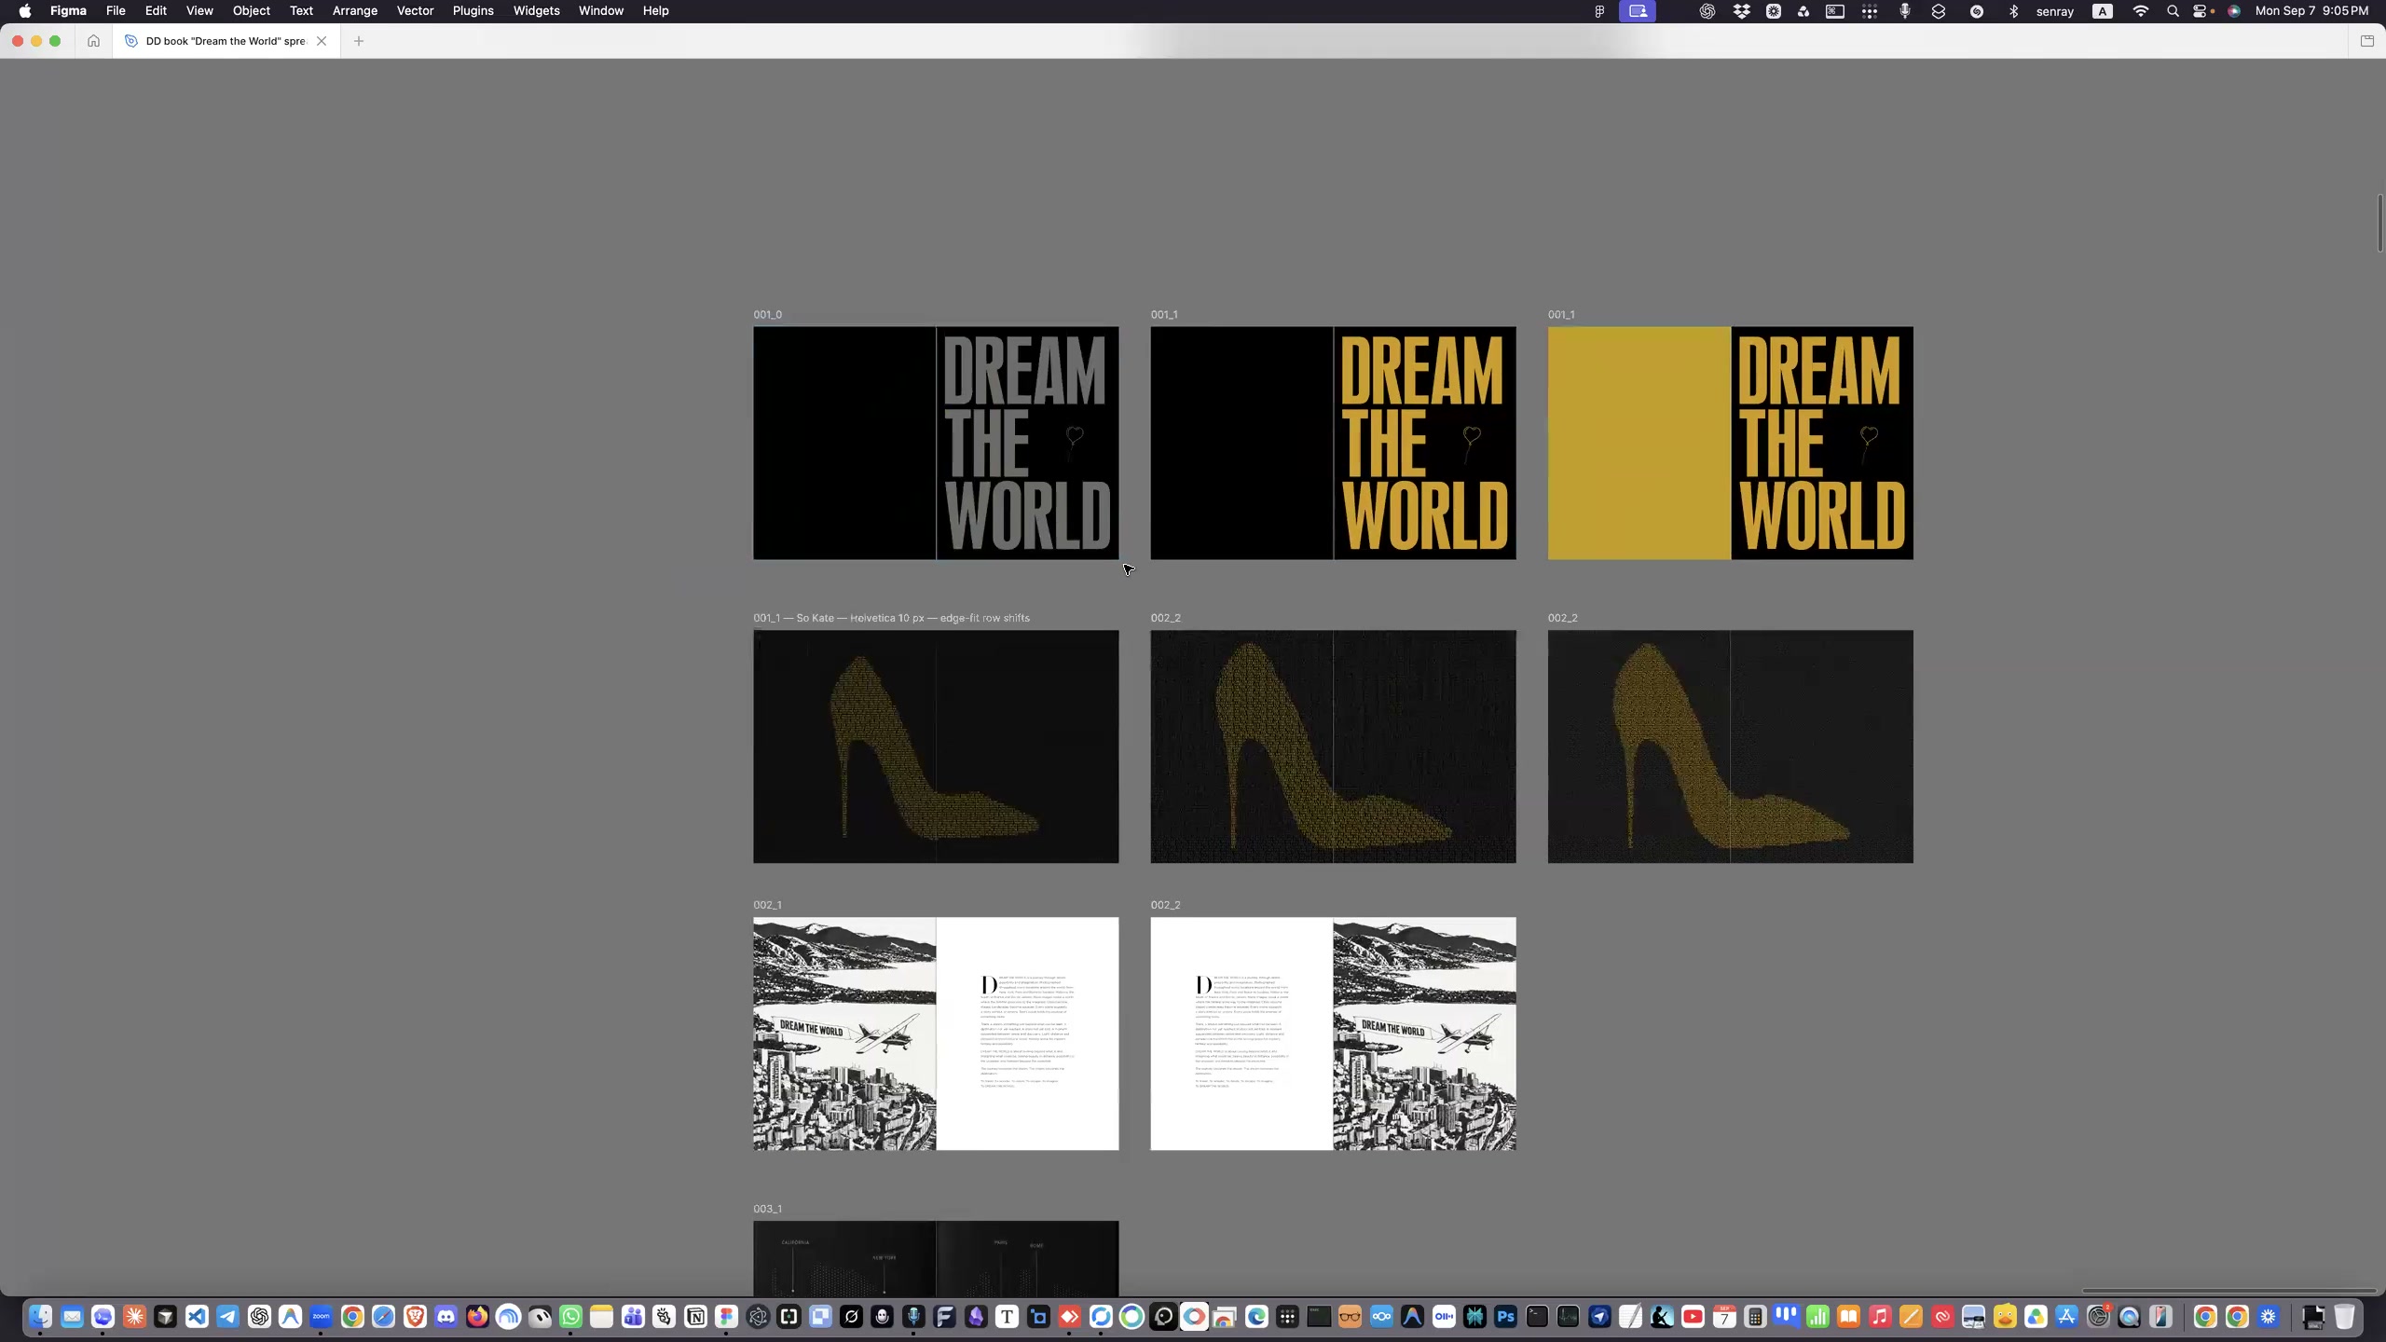Open ChatGPT app in the dock
Screen dimensions: 2386x1342
(x=259, y=1317)
